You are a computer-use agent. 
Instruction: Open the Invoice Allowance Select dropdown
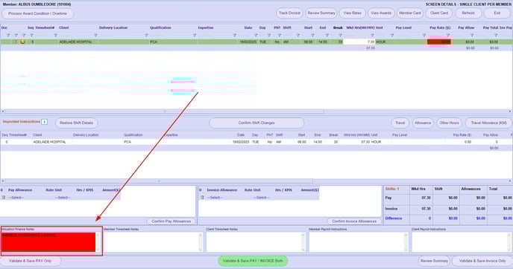point(215,198)
